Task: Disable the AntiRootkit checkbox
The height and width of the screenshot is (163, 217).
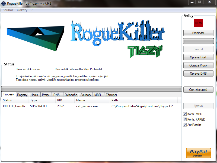Action: click(x=185, y=125)
